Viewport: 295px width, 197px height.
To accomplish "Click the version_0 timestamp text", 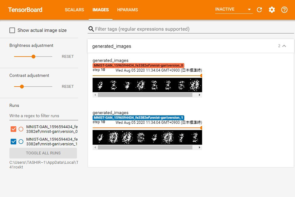I will click(159, 70).
